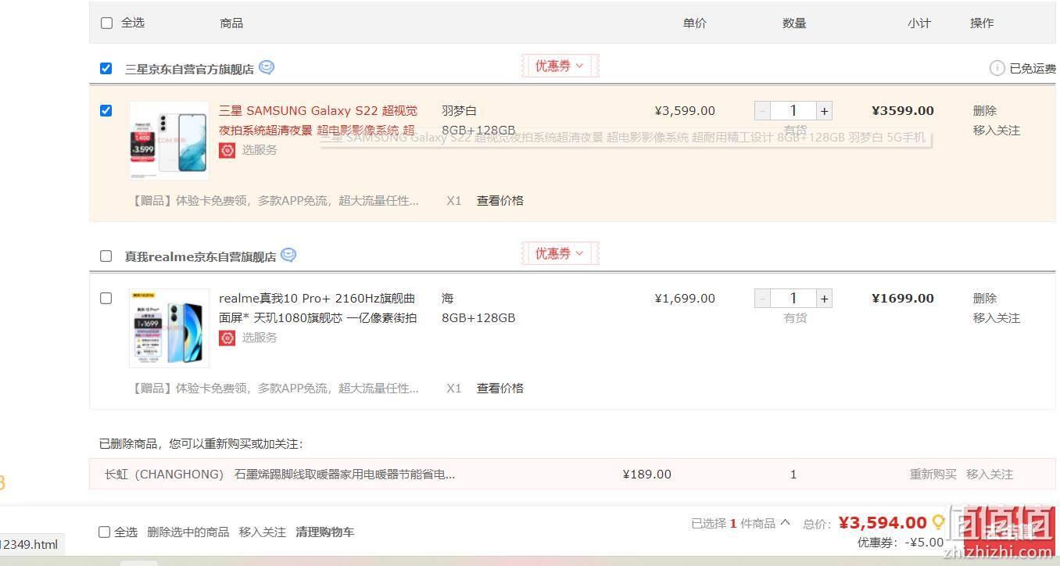
Task: Click realme 10 Pro+ quantity input field
Action: click(793, 299)
